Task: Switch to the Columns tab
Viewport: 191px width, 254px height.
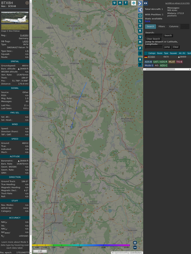Action: 174,27
